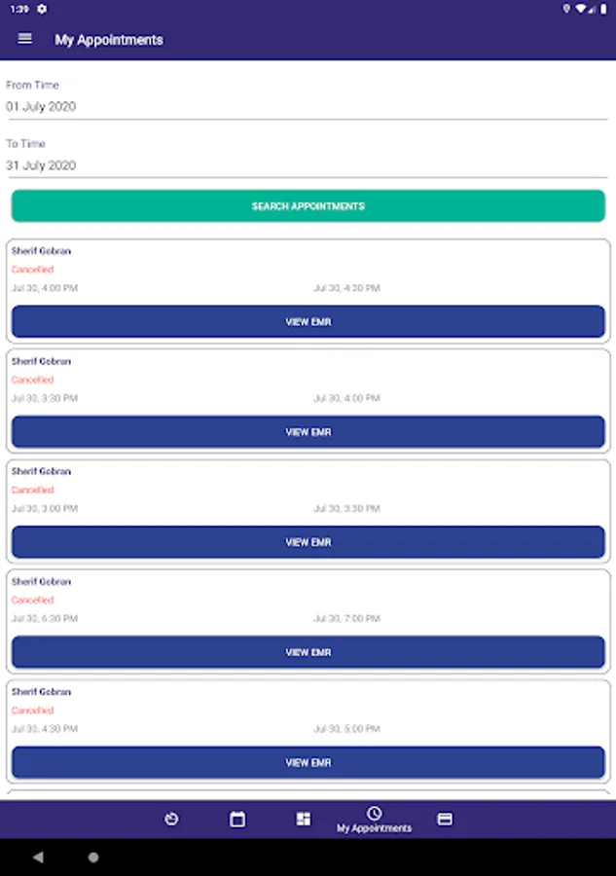Tap VIEW EMR for the Jul 30 3:00 PM appointment
Screen dimensions: 616x876
click(308, 542)
